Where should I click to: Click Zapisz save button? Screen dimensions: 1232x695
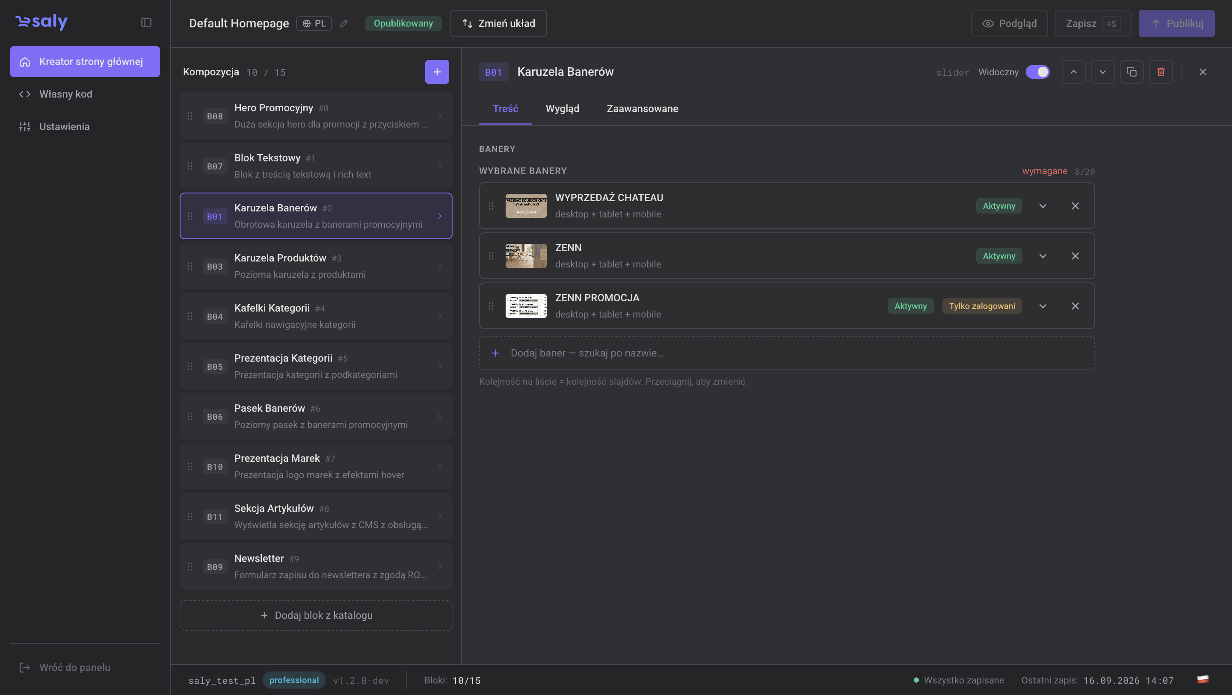click(1093, 24)
